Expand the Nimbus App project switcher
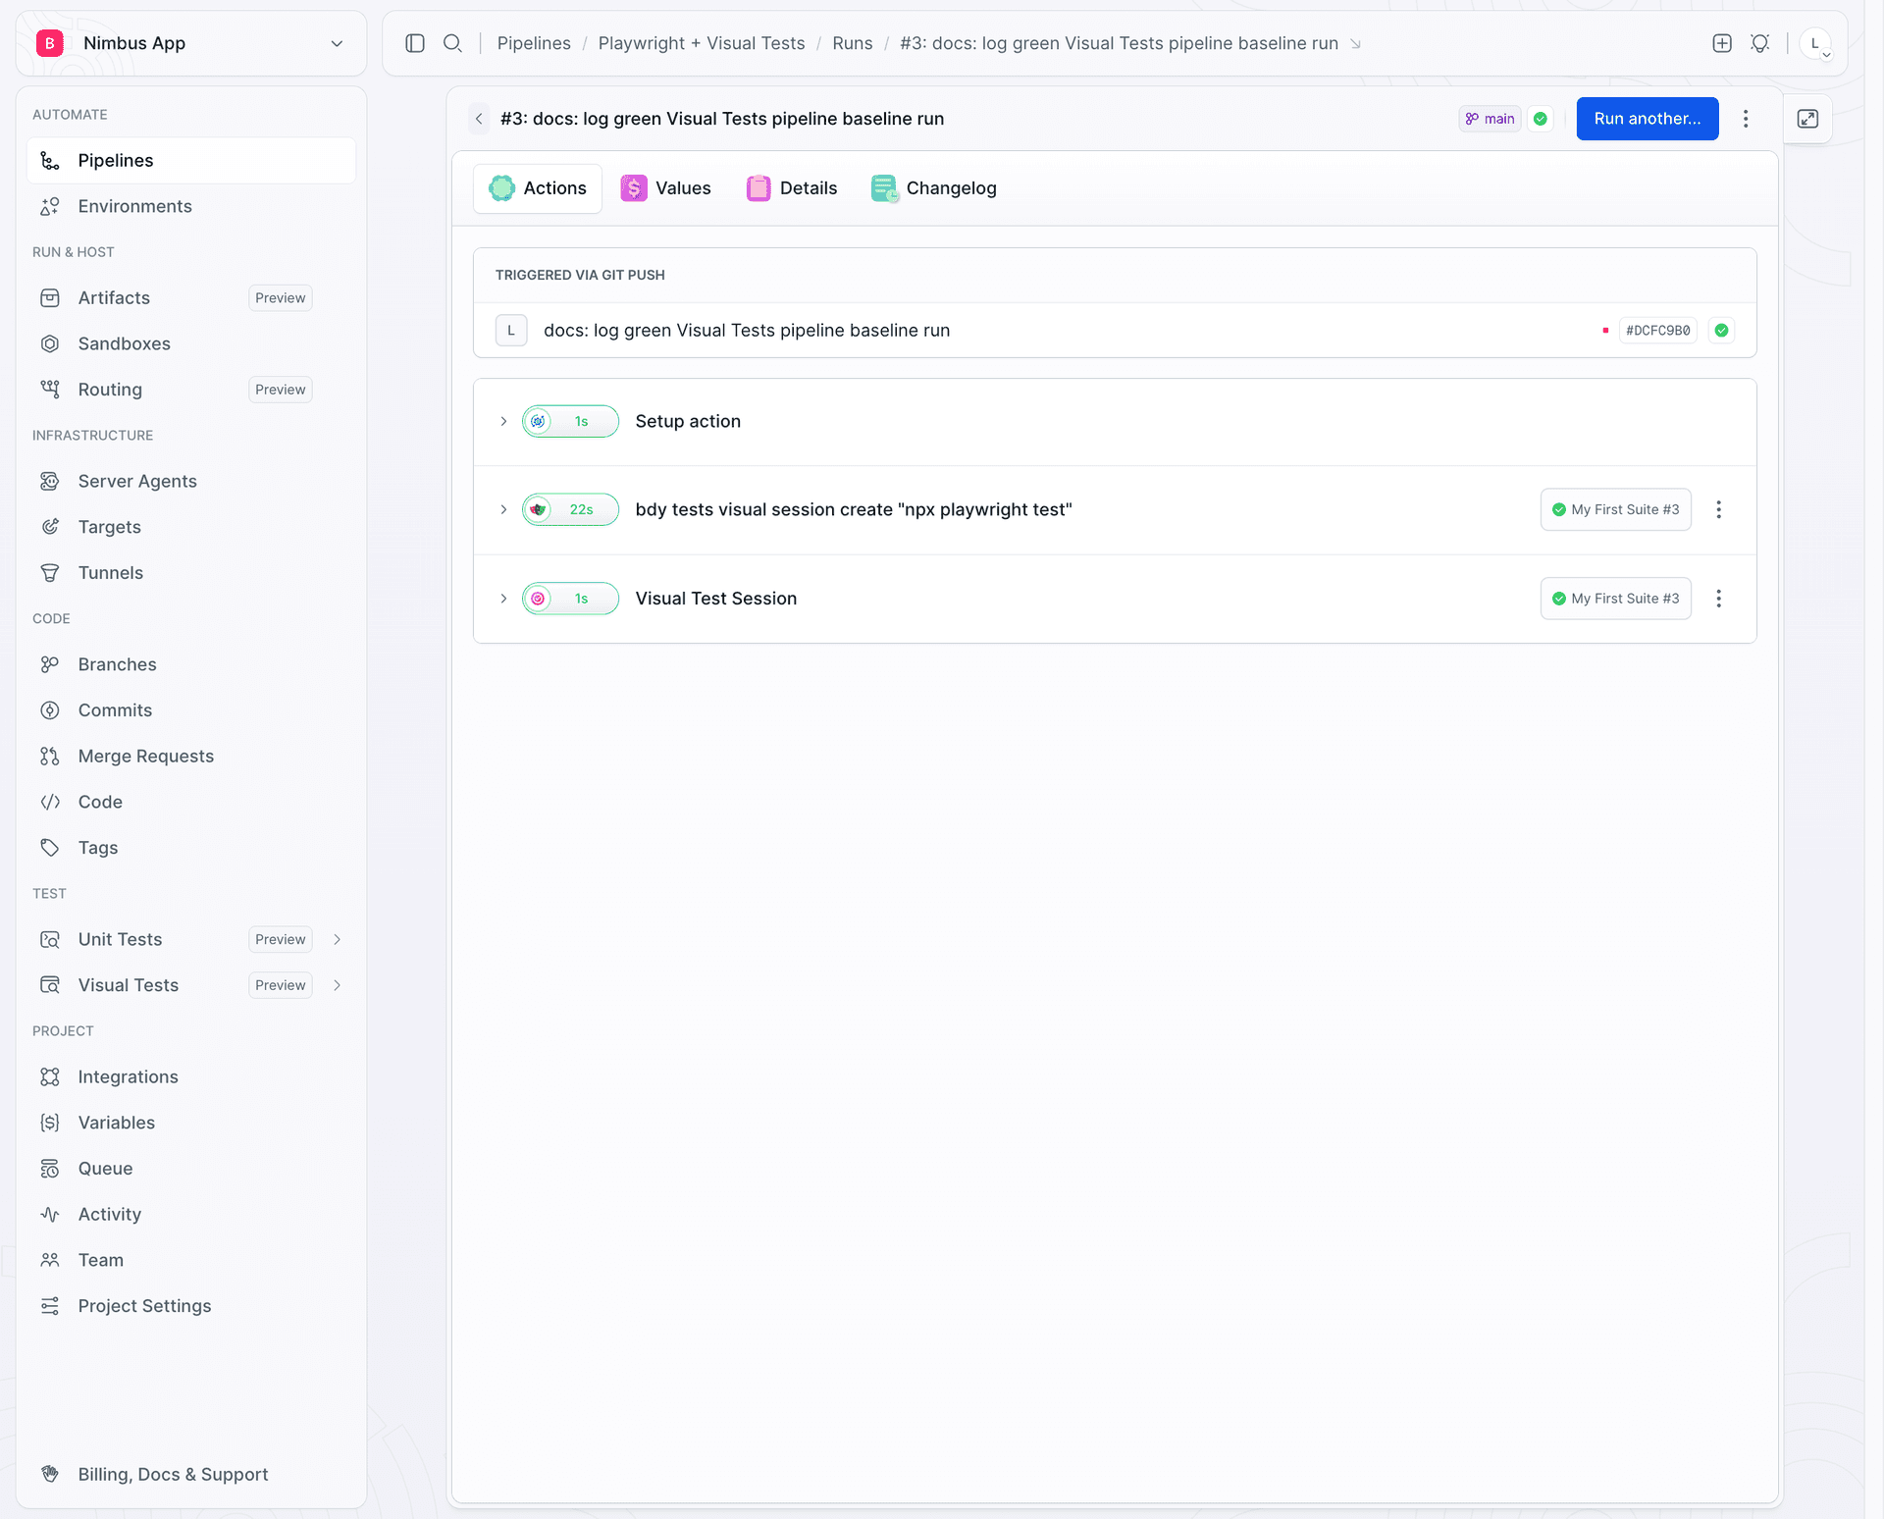Screen dimensions: 1884x1519 tap(191, 43)
